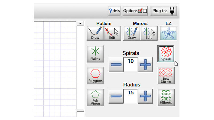
Task: Select the Hilberts curve tool
Action: click(166, 98)
